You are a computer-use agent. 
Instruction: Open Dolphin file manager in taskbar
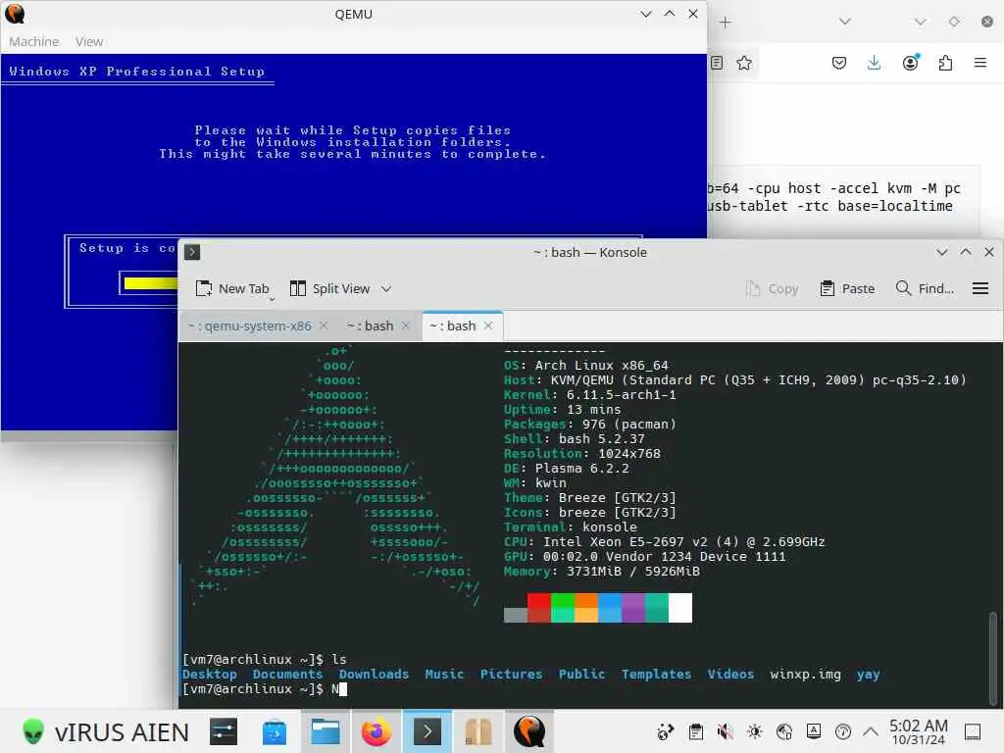[x=326, y=731]
